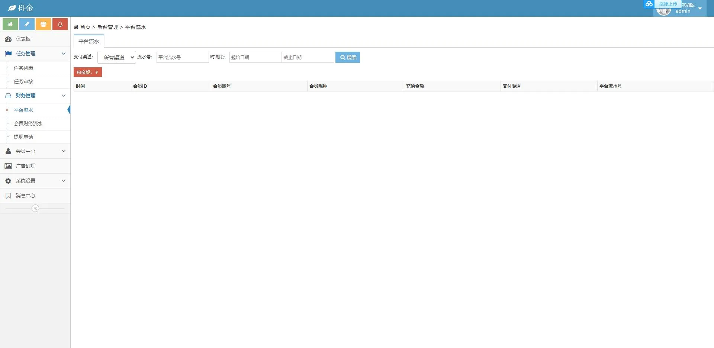Click the 时间 column header
The width and height of the screenshot is (714, 348).
click(102, 86)
